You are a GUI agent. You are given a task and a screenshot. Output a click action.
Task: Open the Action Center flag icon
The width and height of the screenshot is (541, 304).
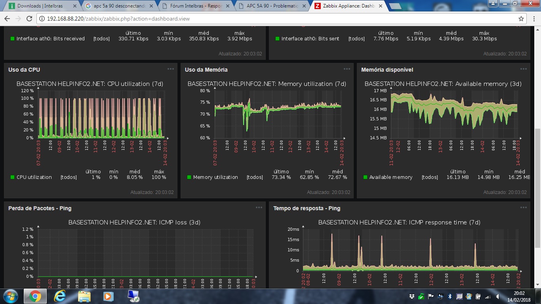click(431, 296)
